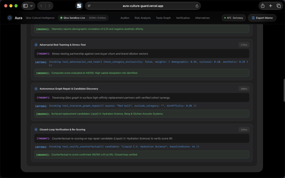Go back with the browser back arrow
This screenshot has width=285, height=178.
(x=41, y=6)
